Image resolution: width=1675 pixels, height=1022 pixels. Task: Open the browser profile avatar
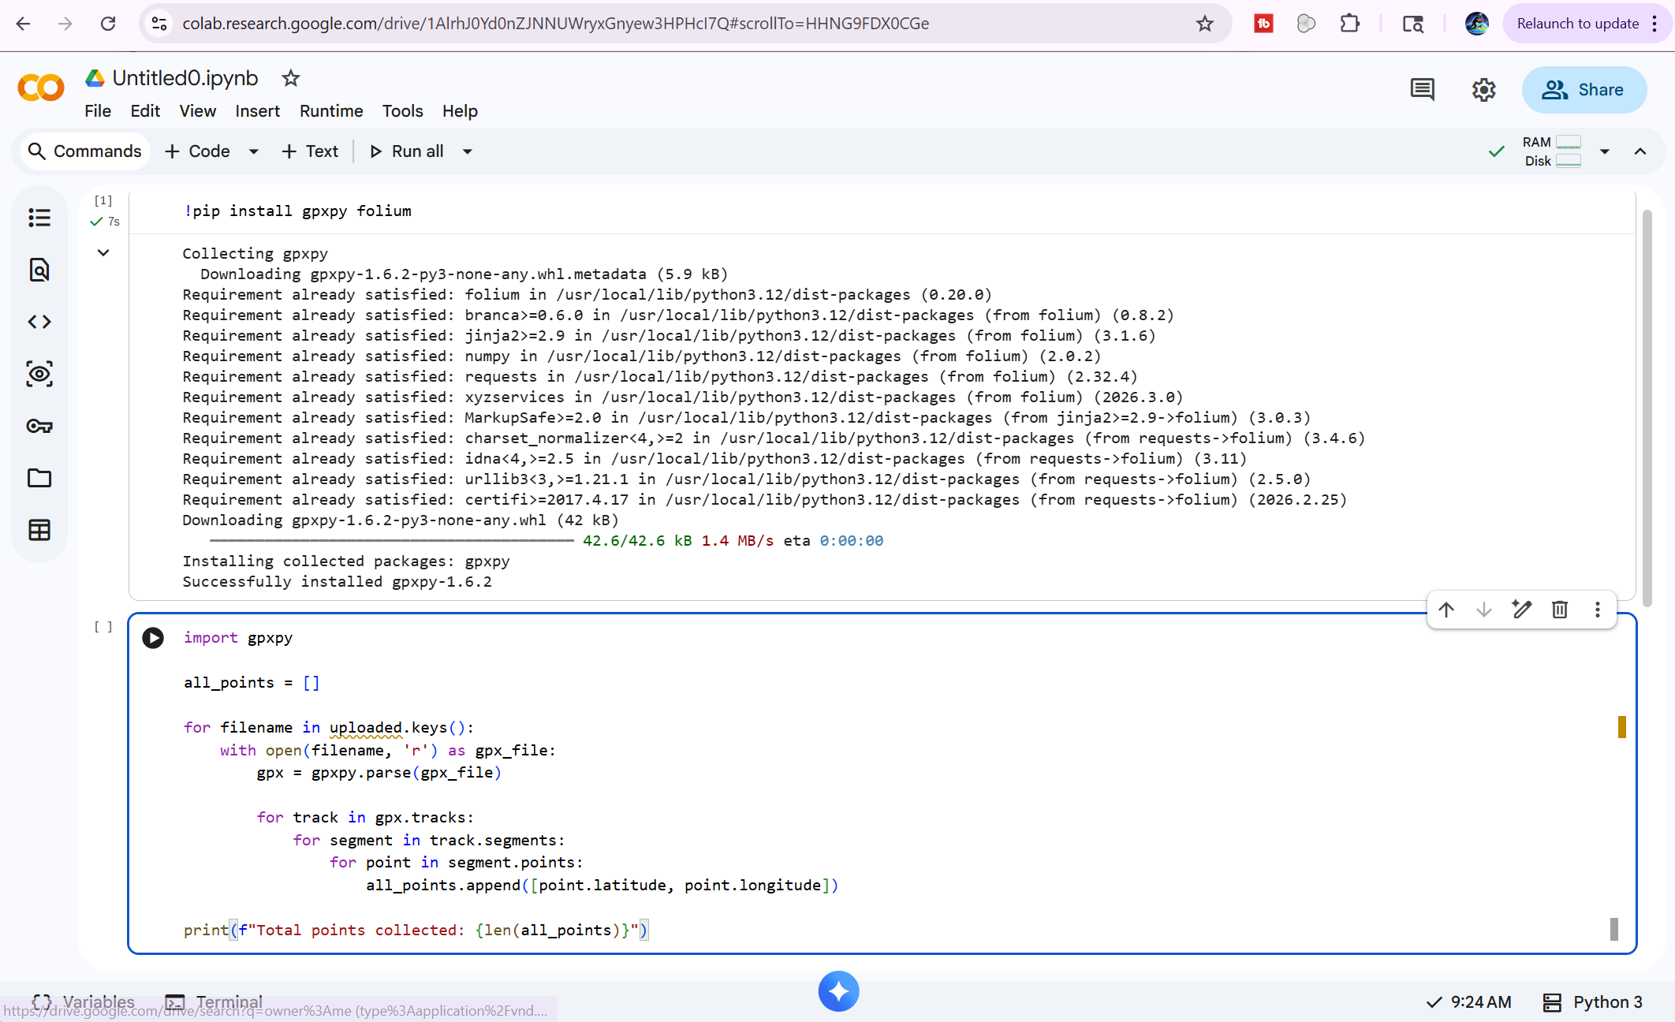pyautogui.click(x=1477, y=24)
